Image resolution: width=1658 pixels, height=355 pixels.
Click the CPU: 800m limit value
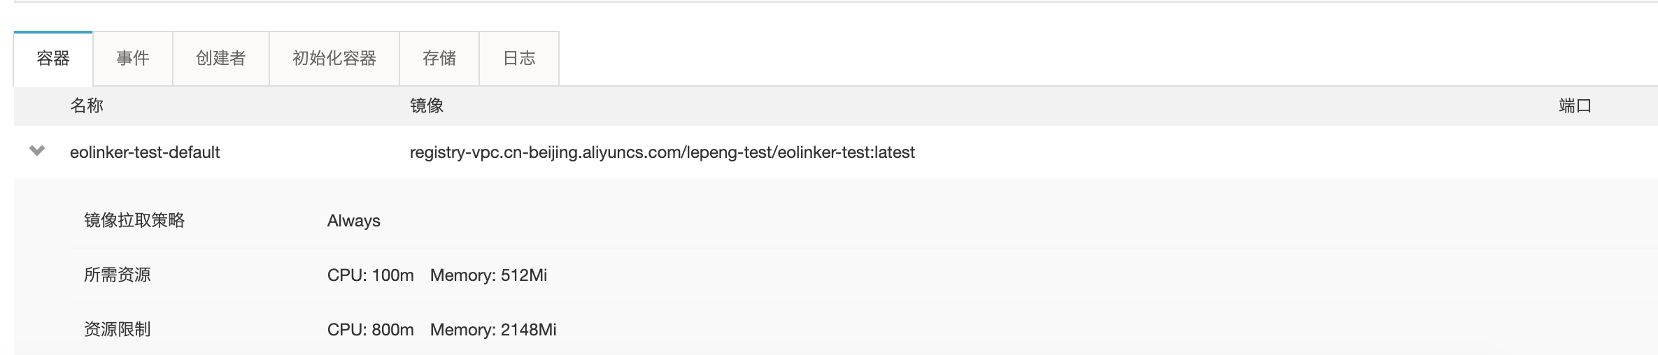tap(371, 330)
